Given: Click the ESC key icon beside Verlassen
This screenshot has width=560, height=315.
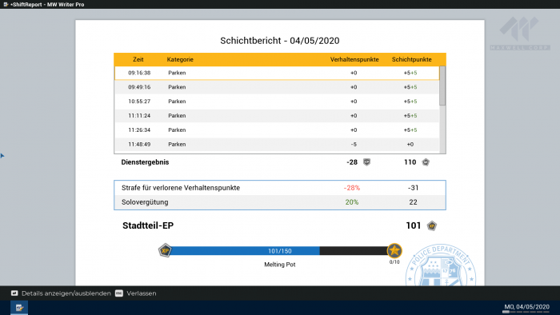Looking at the screenshot, I should coord(119,293).
